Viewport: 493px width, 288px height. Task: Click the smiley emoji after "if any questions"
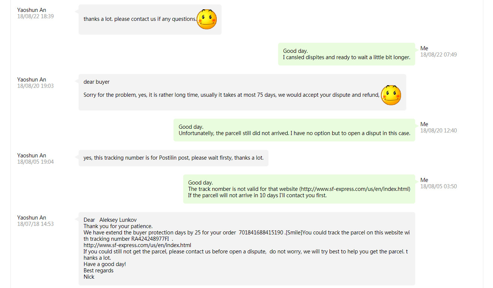coord(207,19)
